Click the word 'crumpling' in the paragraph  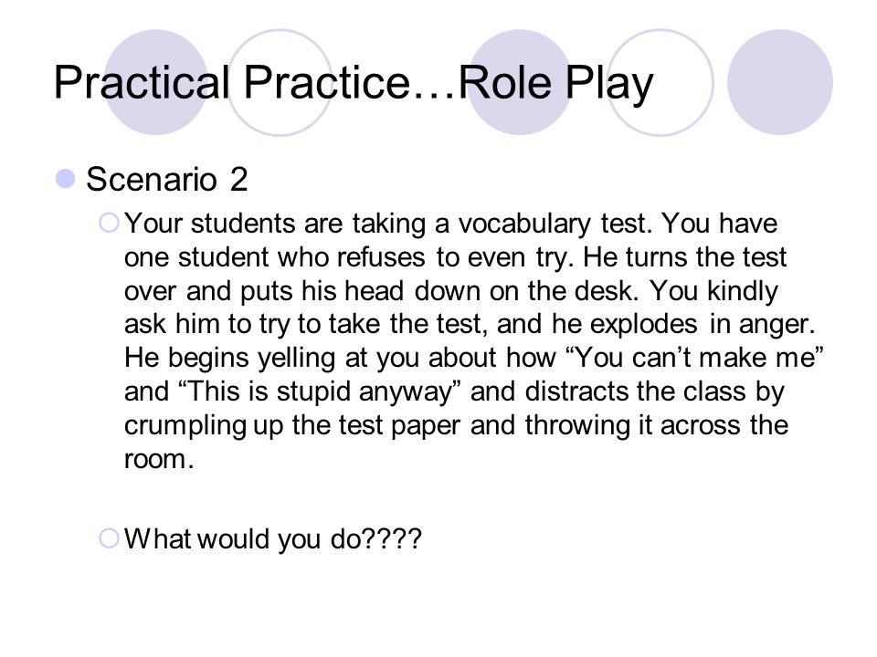pos(185,426)
